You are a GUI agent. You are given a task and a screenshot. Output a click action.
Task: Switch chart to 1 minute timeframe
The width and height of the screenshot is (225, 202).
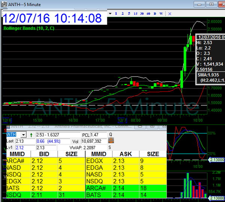[x=116, y=13]
